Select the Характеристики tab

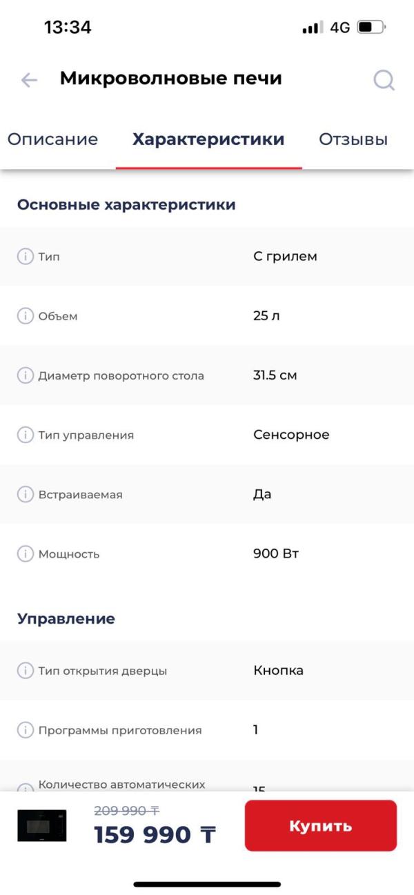point(208,139)
